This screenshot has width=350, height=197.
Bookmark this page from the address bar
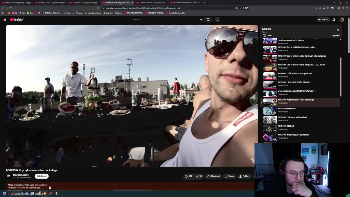(x=98, y=8)
